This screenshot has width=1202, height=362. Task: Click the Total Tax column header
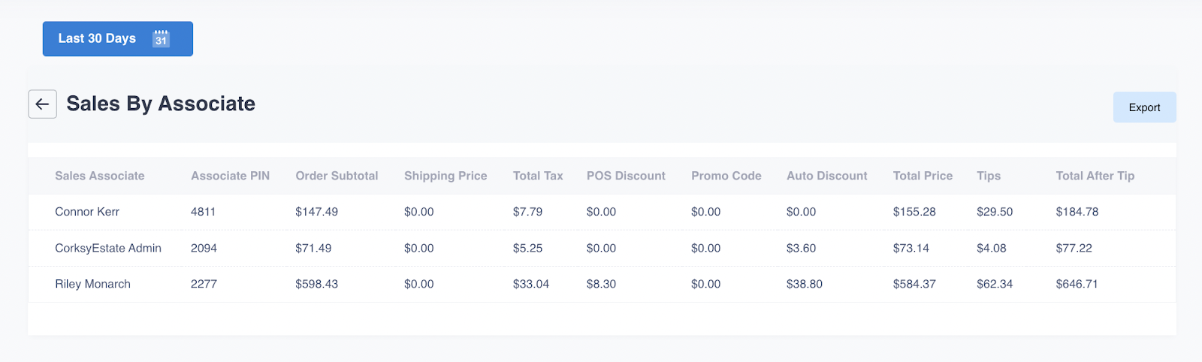point(538,176)
